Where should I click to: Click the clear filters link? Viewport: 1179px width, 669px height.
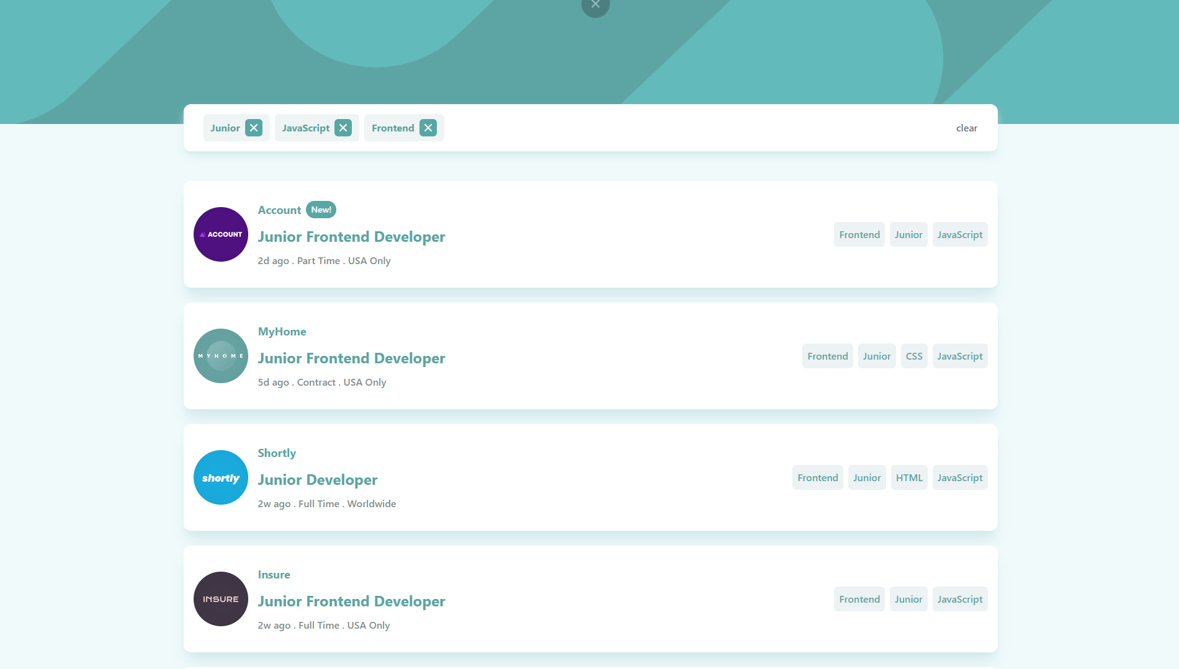click(x=966, y=128)
